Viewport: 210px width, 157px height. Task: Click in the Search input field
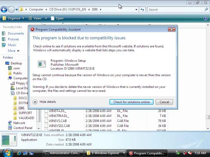pyautogui.click(x=176, y=10)
